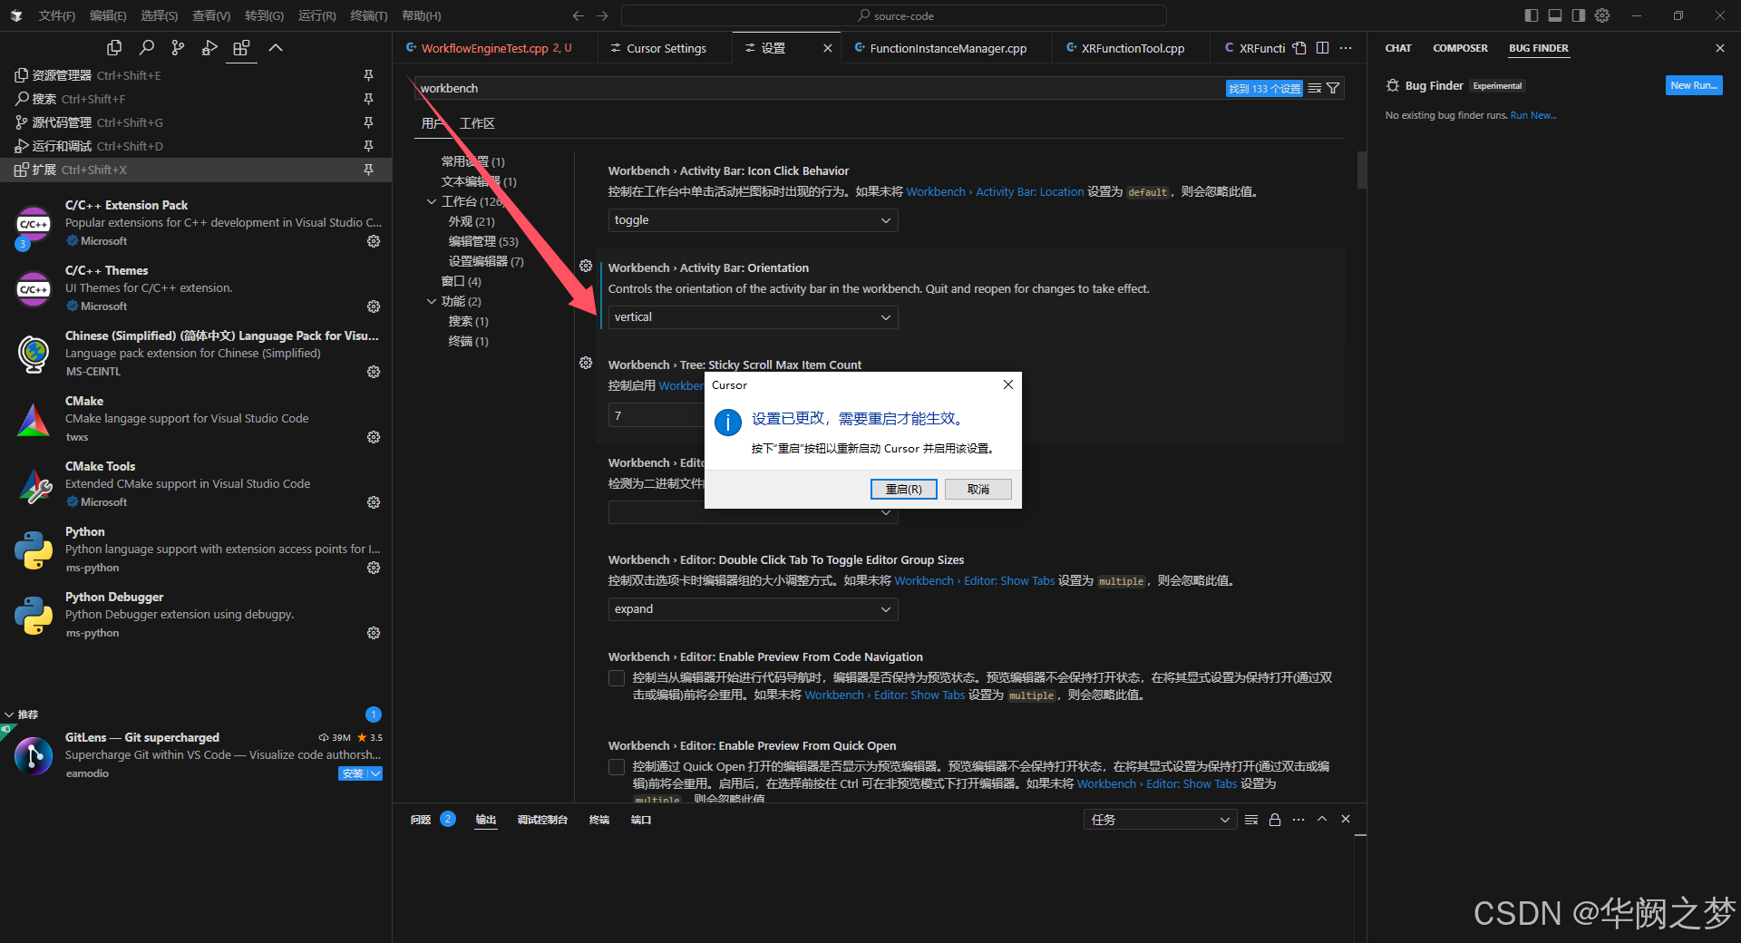The width and height of the screenshot is (1741, 943).
Task: Click the split editor icon
Action: pos(1322,48)
